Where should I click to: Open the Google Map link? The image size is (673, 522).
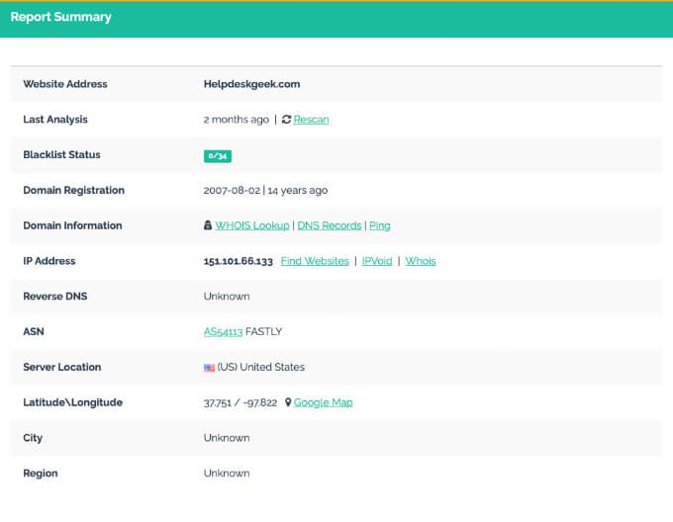[x=324, y=402]
